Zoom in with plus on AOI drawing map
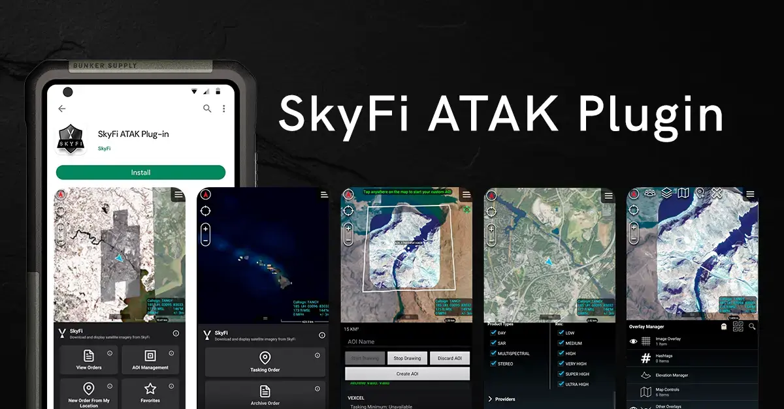Image resolution: width=784 pixels, height=409 pixels. [x=348, y=230]
